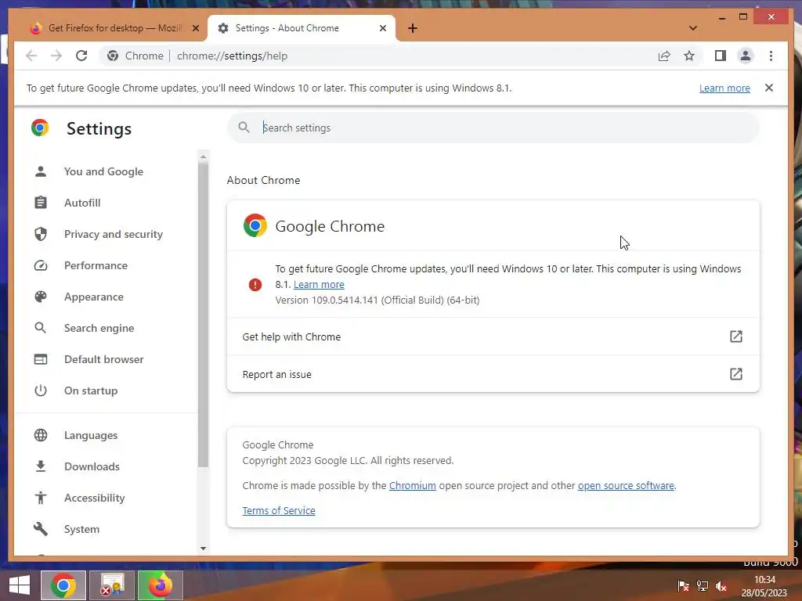Close the Firefox download tab
The image size is (802, 601).
pos(195,28)
